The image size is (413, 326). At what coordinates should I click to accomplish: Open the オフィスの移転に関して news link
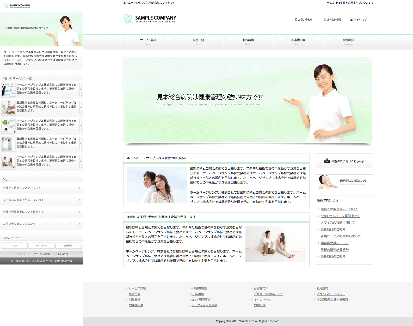point(337,223)
